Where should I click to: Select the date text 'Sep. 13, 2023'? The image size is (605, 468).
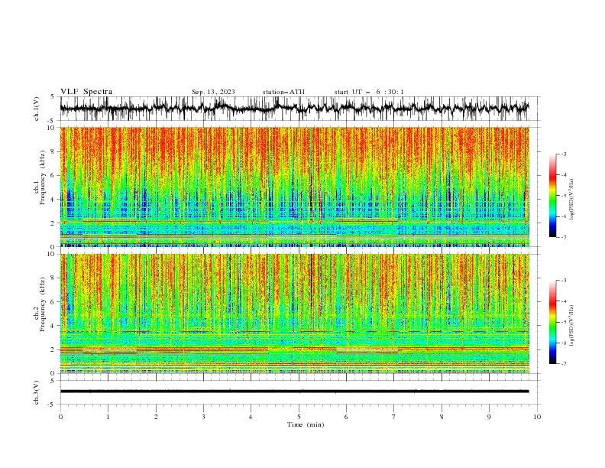click(x=213, y=92)
